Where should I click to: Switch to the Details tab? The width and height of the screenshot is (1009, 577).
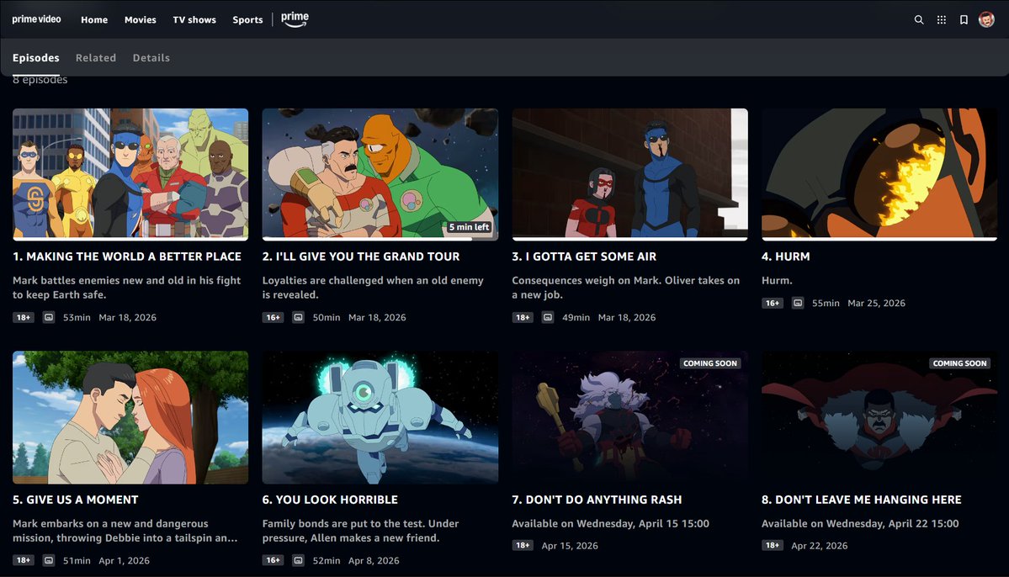pos(151,58)
